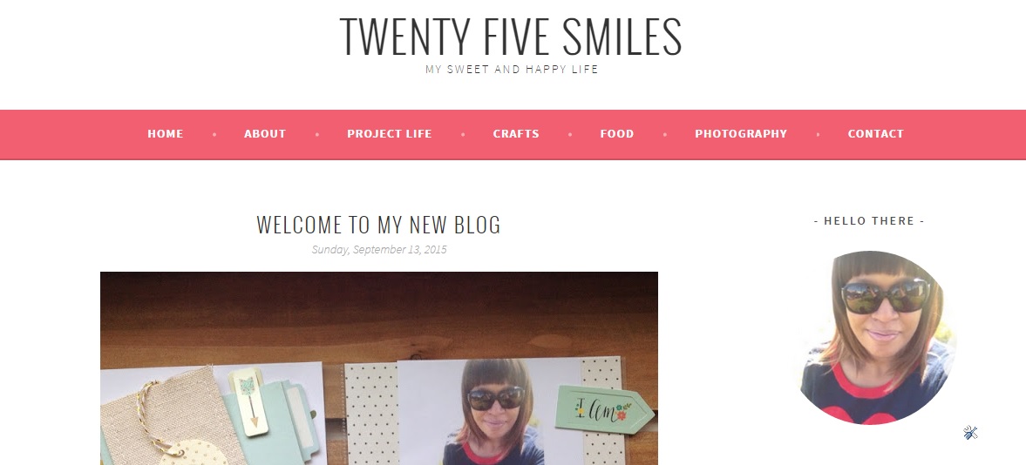Image resolution: width=1026 pixels, height=465 pixels.
Task: Click the sunglasses photo inside the post image
Action: point(493,412)
